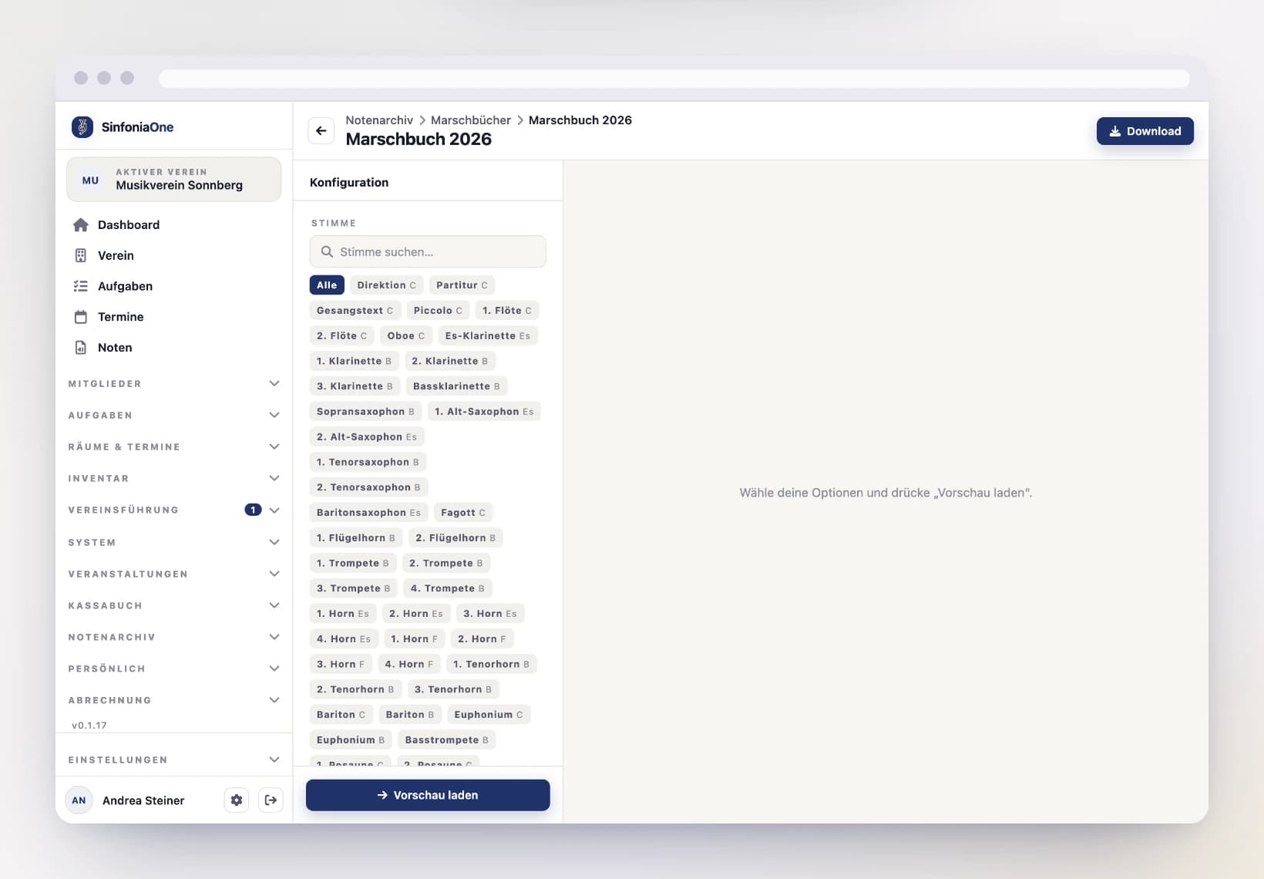This screenshot has width=1264, height=879.
Task: Expand the Veranstaltungen section
Action: pos(174,574)
